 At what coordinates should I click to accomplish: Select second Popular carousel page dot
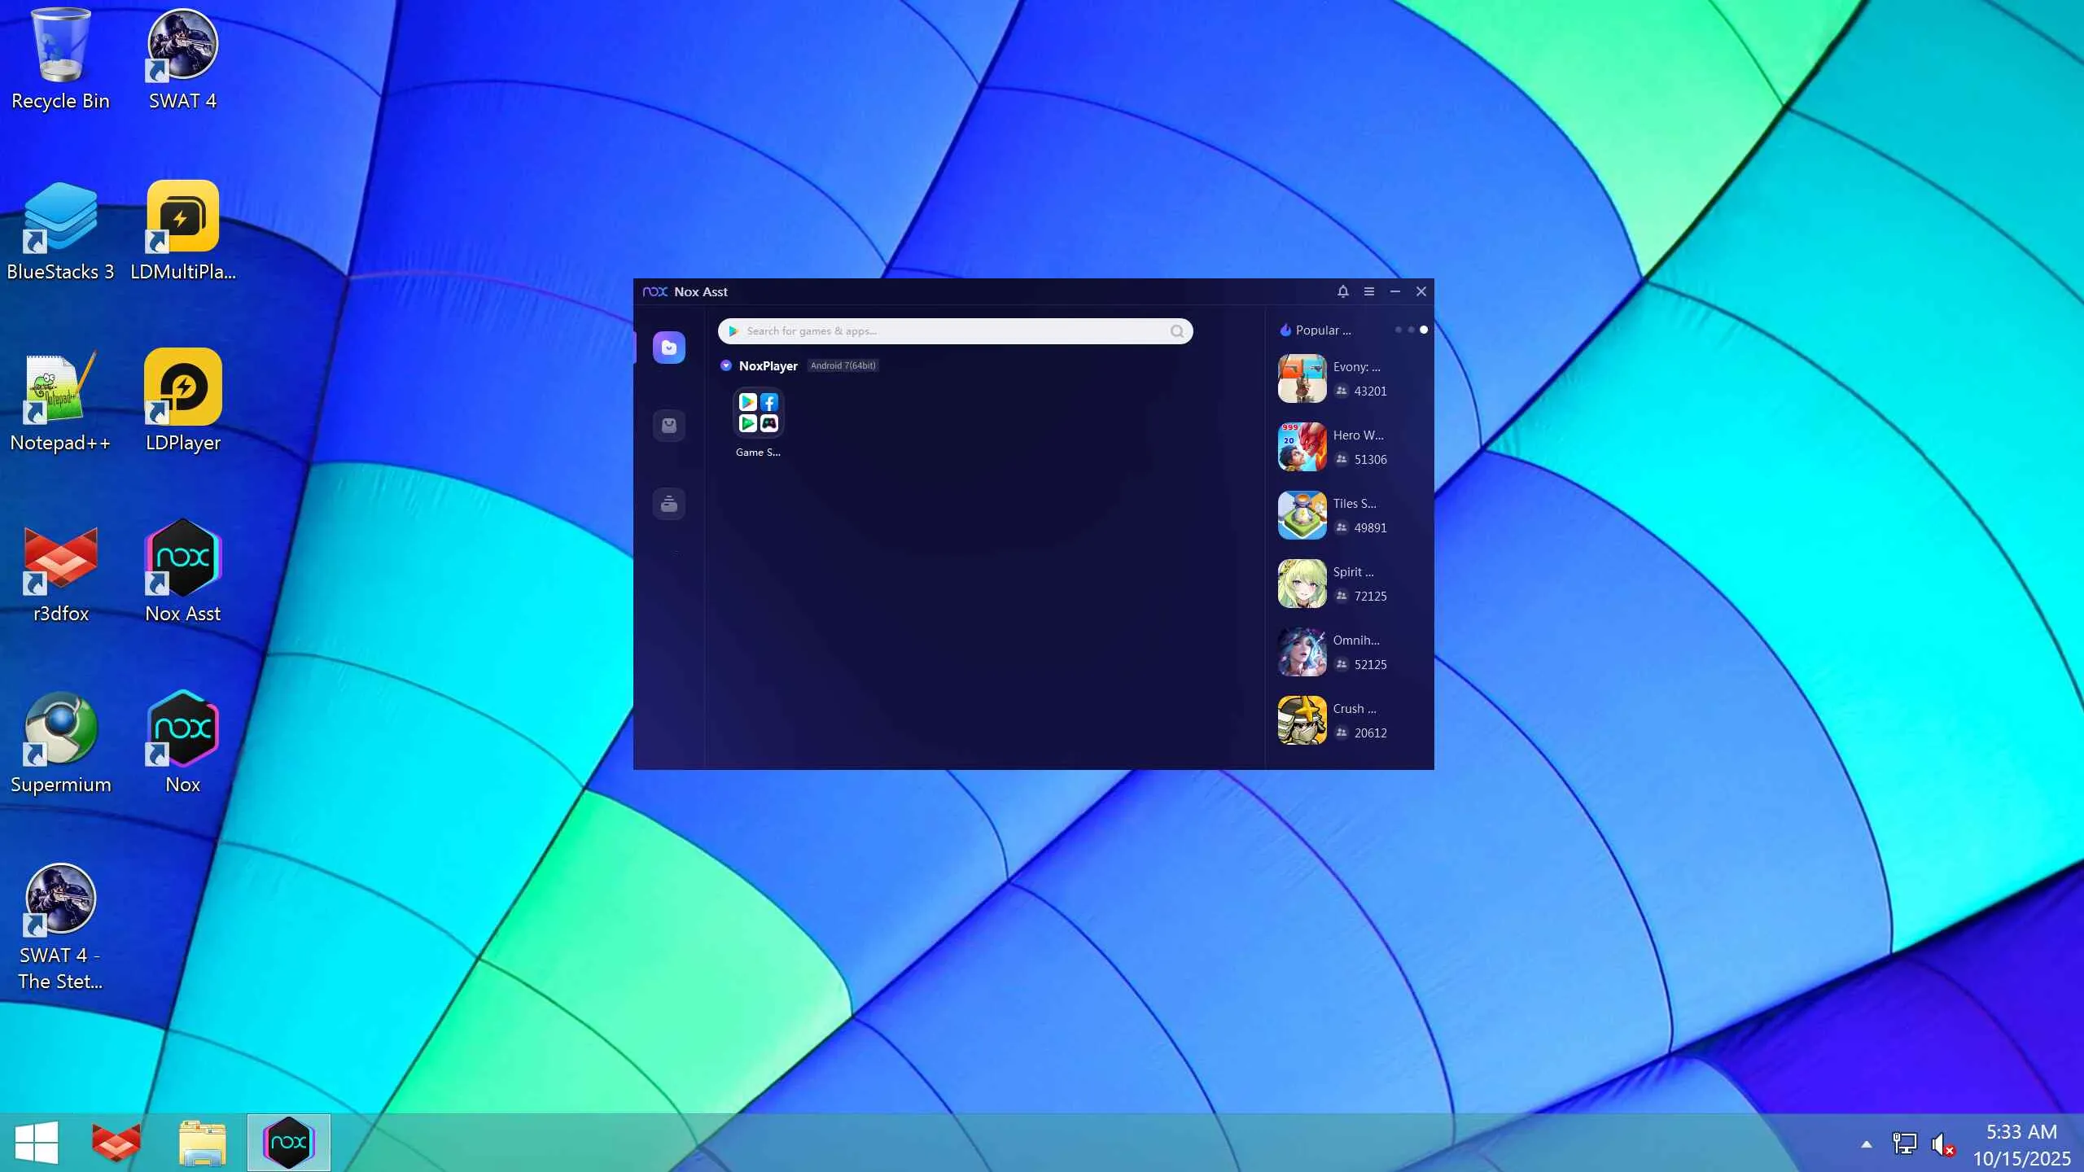point(1411,330)
